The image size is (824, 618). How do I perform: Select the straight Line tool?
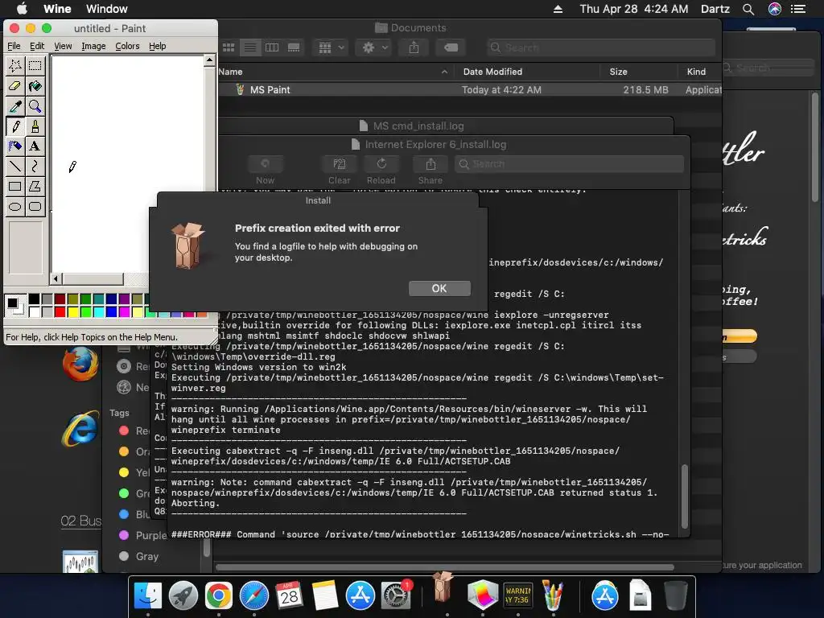click(x=15, y=166)
